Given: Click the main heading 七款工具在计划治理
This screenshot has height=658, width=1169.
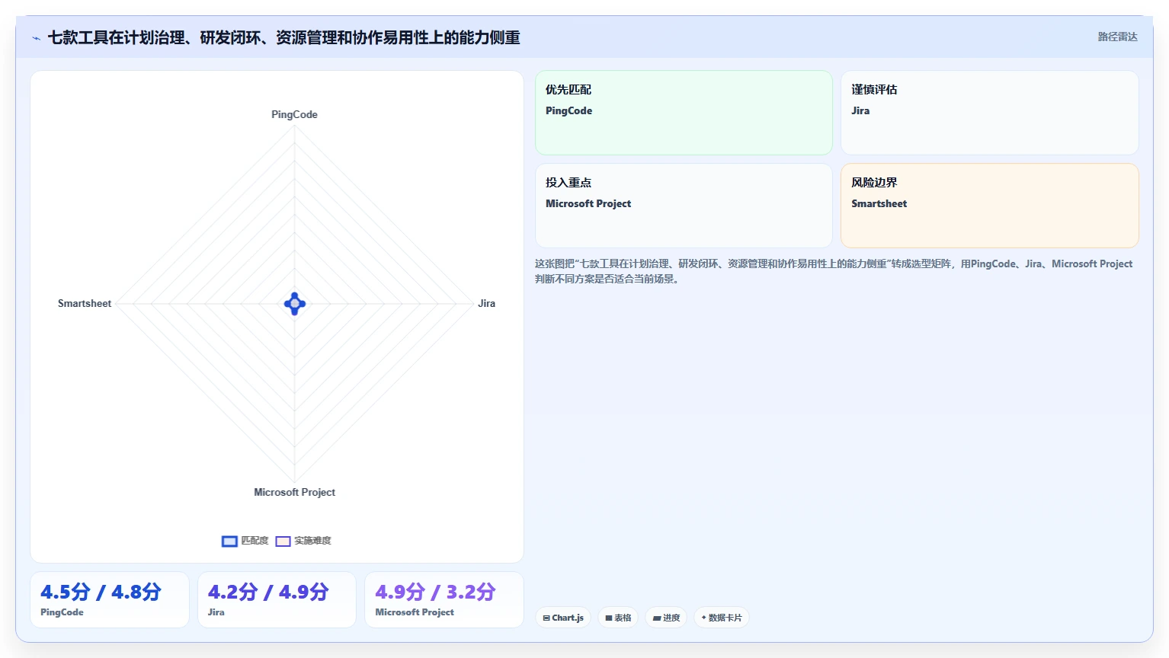Looking at the screenshot, I should point(283,38).
